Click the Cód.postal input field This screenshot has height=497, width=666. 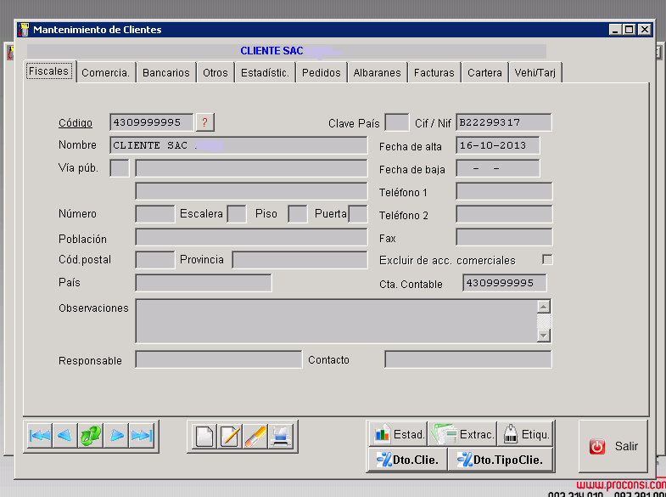[155, 260]
